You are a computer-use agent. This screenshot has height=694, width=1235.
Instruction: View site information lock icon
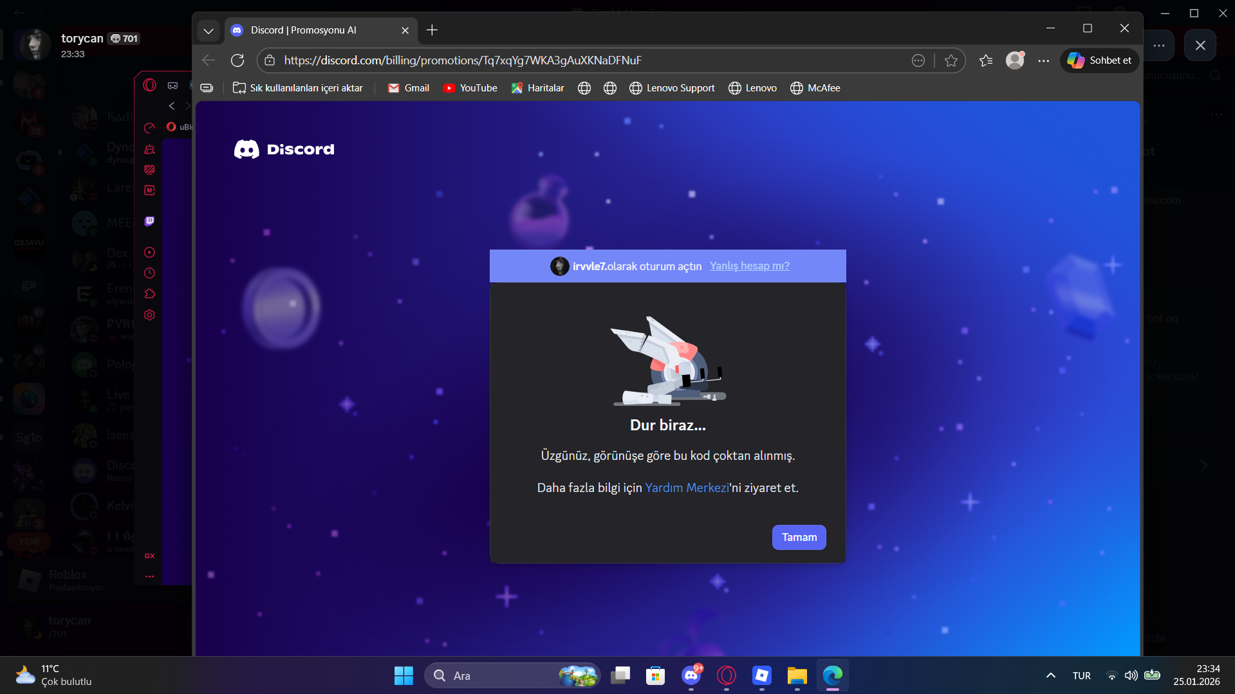coord(270,60)
